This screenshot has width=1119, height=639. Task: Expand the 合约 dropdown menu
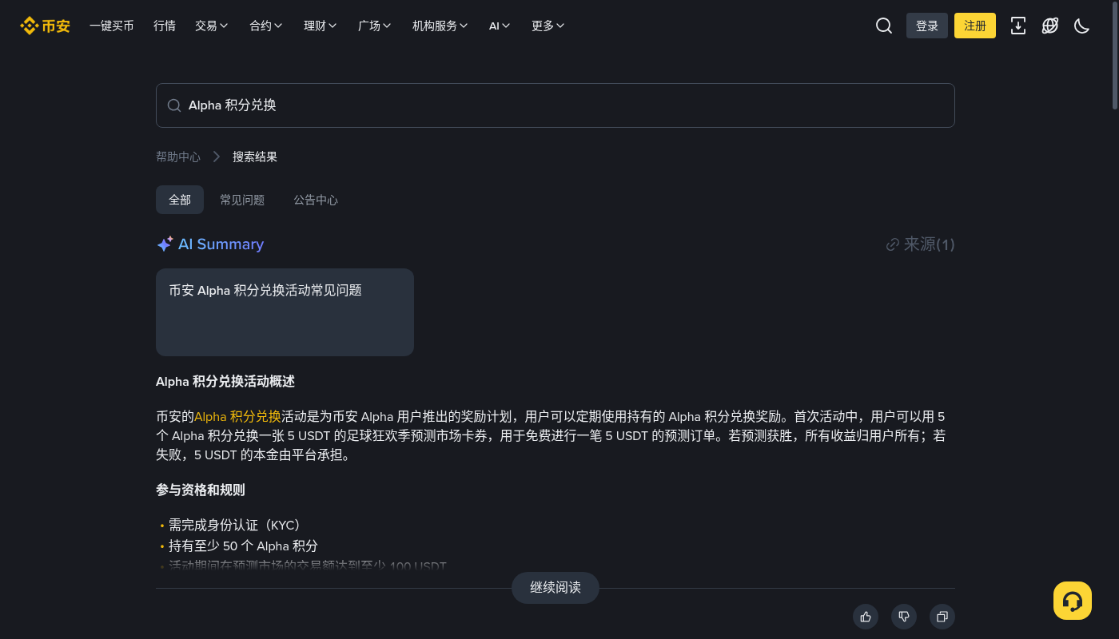pos(266,26)
